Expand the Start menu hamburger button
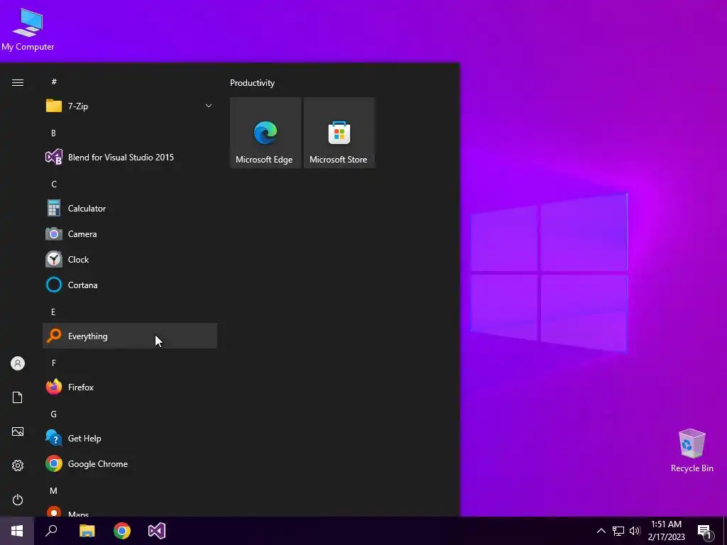727x545 pixels. [x=18, y=82]
